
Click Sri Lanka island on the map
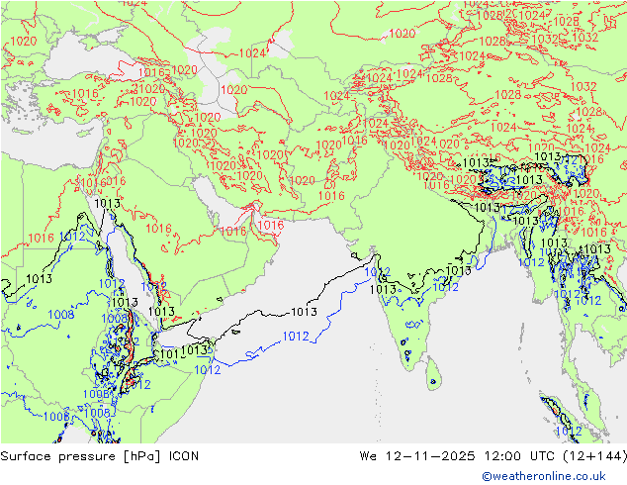coord(432,374)
